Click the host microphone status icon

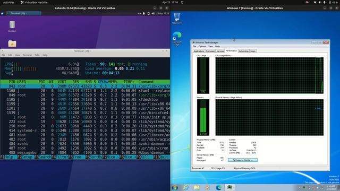pos(325,2)
